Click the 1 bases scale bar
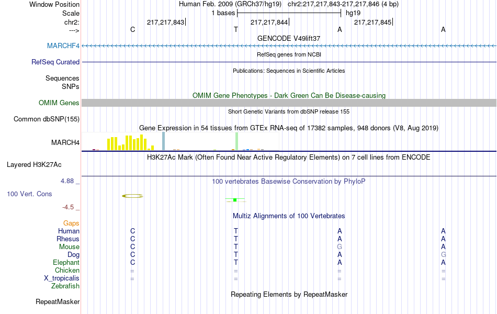 click(x=289, y=13)
